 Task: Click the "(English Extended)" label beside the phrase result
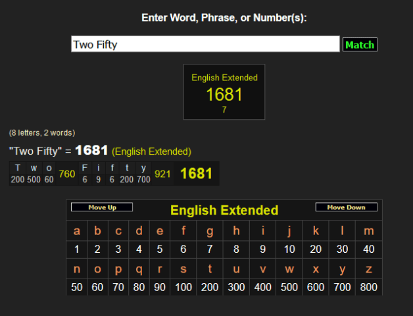click(151, 151)
